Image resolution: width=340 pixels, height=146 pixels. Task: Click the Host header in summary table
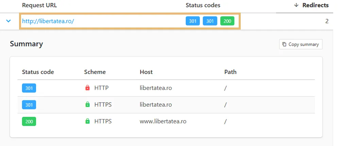click(x=146, y=72)
